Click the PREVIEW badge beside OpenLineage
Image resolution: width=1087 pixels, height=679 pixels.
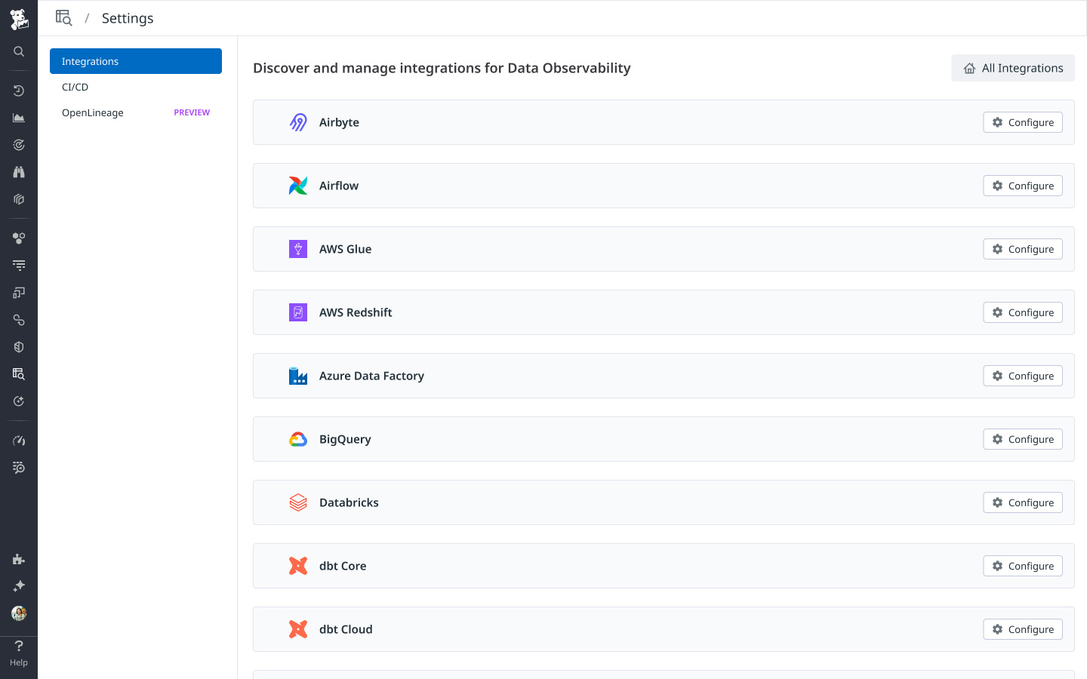pyautogui.click(x=192, y=112)
